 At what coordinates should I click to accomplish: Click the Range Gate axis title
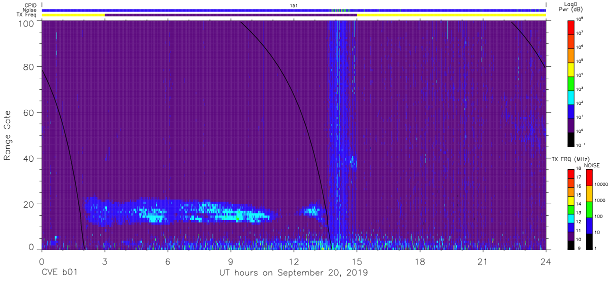(8, 135)
